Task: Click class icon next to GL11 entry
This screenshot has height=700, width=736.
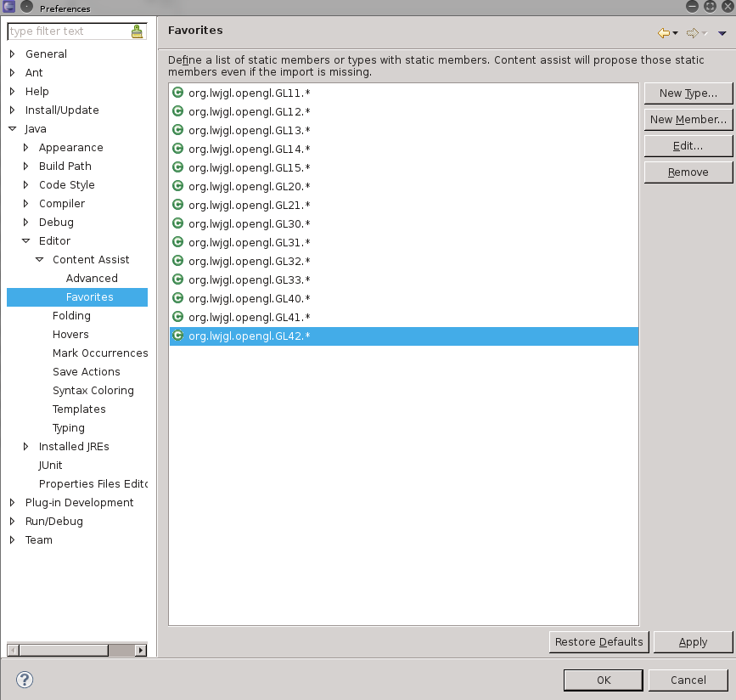Action: 178,92
